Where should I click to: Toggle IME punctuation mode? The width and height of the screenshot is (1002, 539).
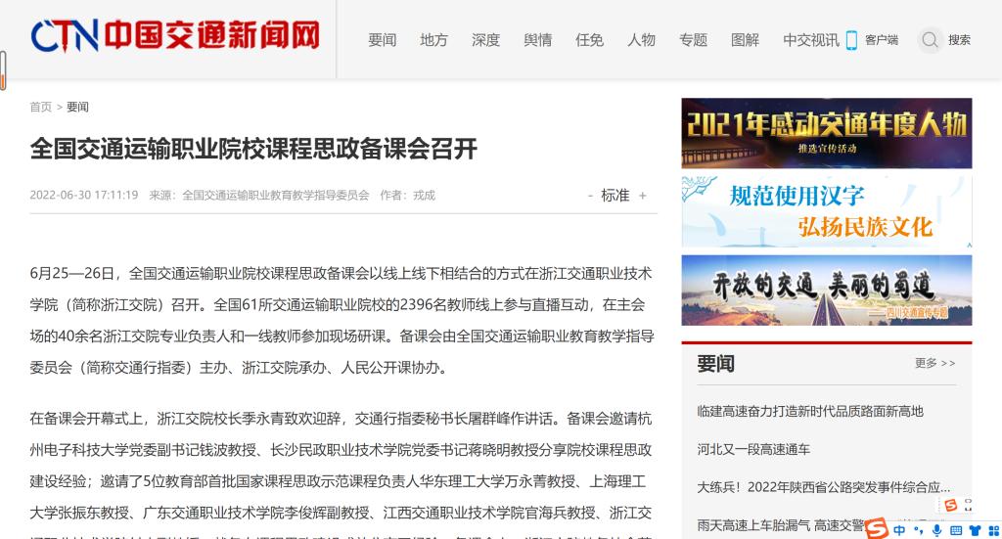point(918,529)
